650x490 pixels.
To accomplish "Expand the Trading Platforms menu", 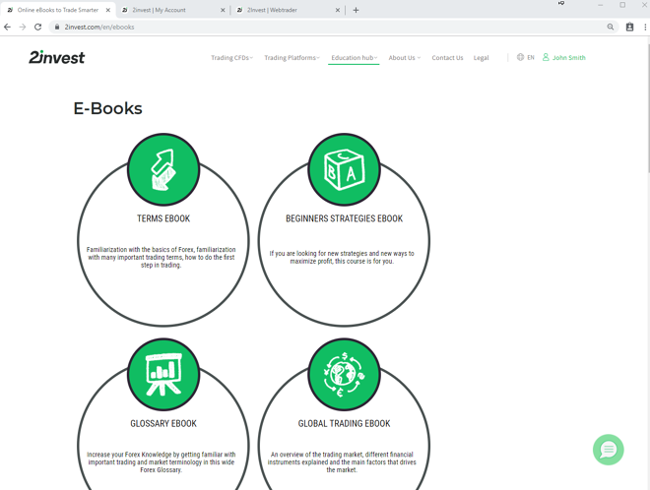I will click(x=292, y=58).
